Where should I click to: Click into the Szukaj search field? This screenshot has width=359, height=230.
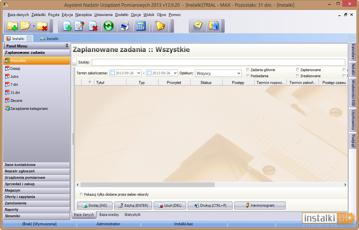218,62
